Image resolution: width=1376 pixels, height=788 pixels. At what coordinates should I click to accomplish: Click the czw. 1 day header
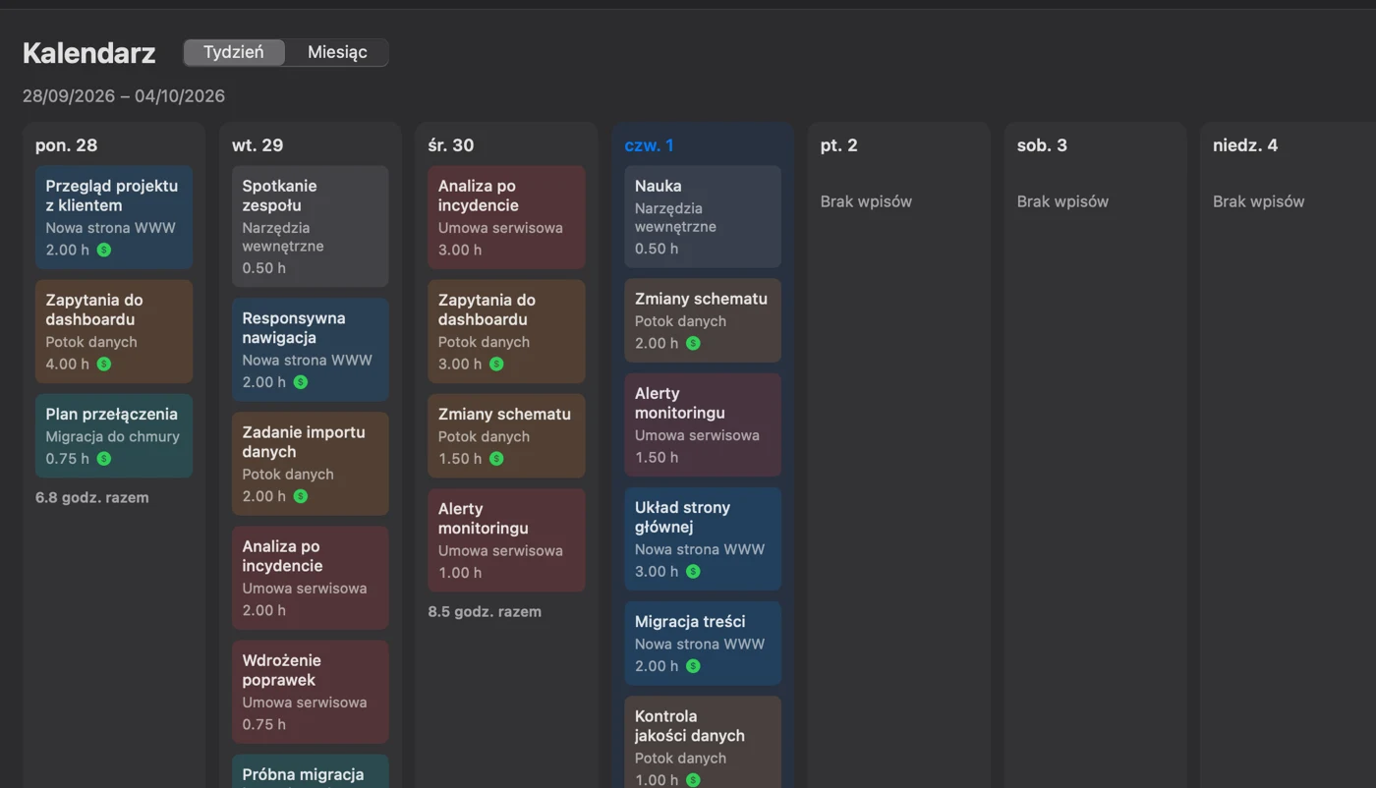tap(650, 145)
